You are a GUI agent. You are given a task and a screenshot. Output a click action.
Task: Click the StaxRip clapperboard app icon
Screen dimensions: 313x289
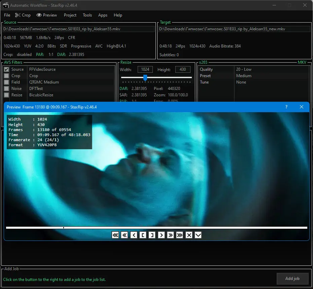coord(6,5)
